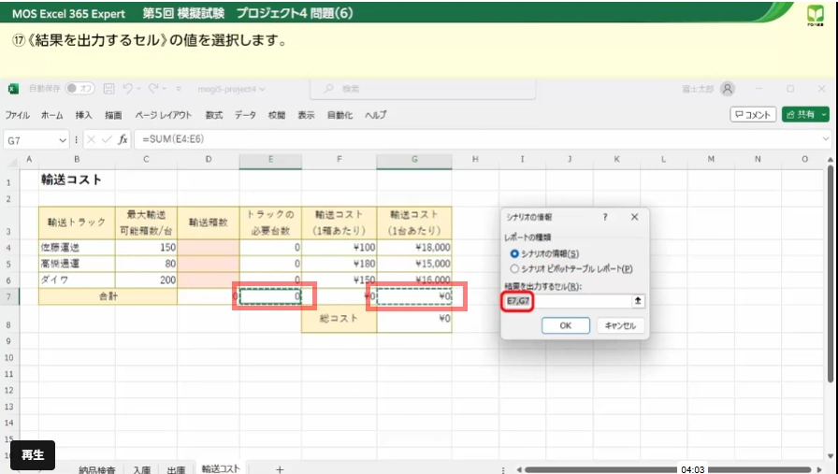This screenshot has height=474, width=838.
Task: Select the 輸送コスト sheet tab
Action: pyautogui.click(x=221, y=468)
